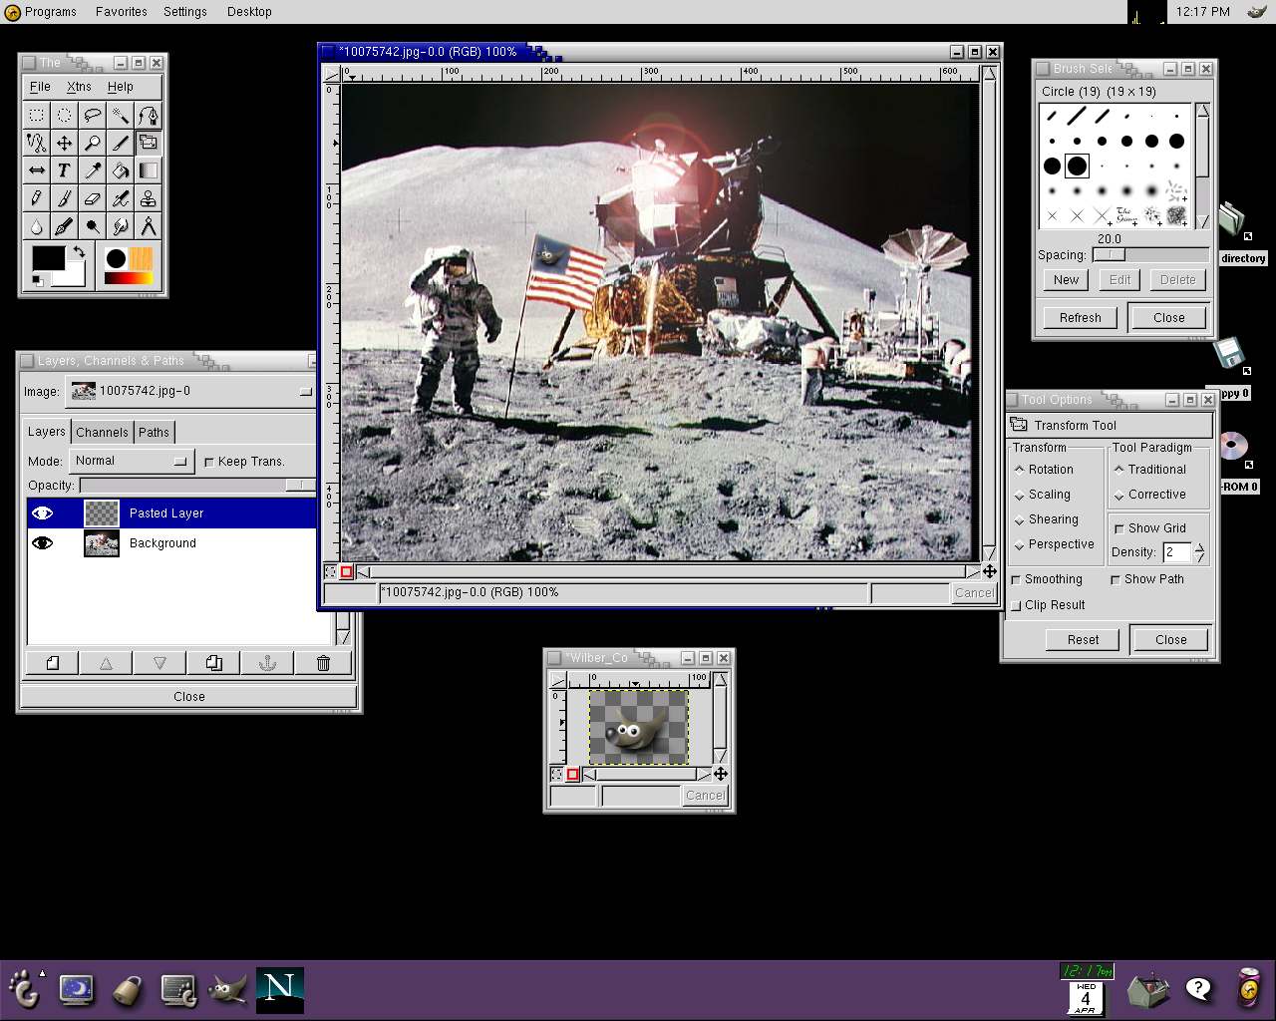The width and height of the screenshot is (1276, 1021).
Task: Switch to the Paths tab
Action: point(154,433)
